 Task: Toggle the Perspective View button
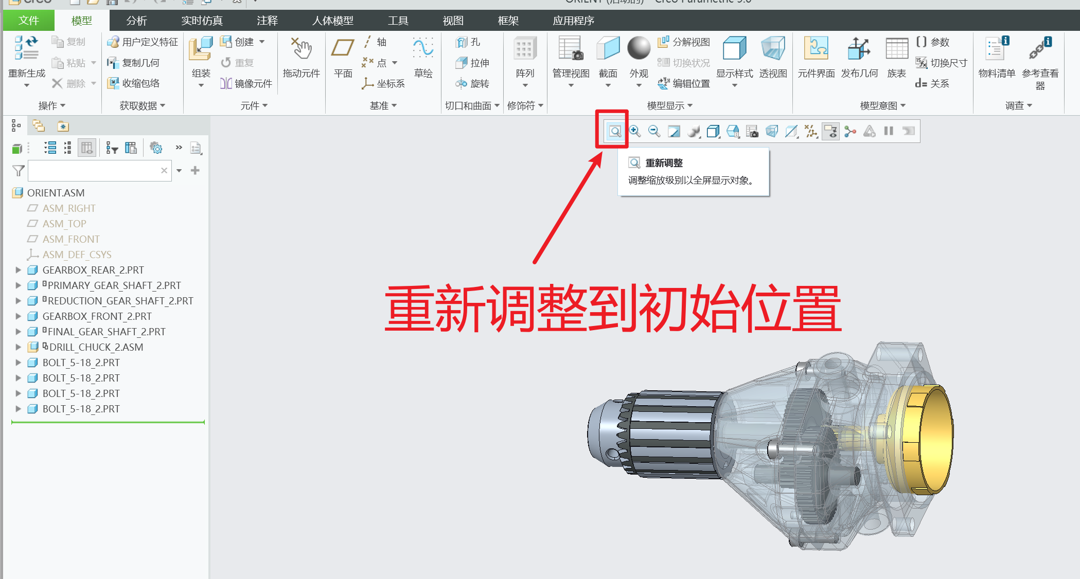(773, 49)
